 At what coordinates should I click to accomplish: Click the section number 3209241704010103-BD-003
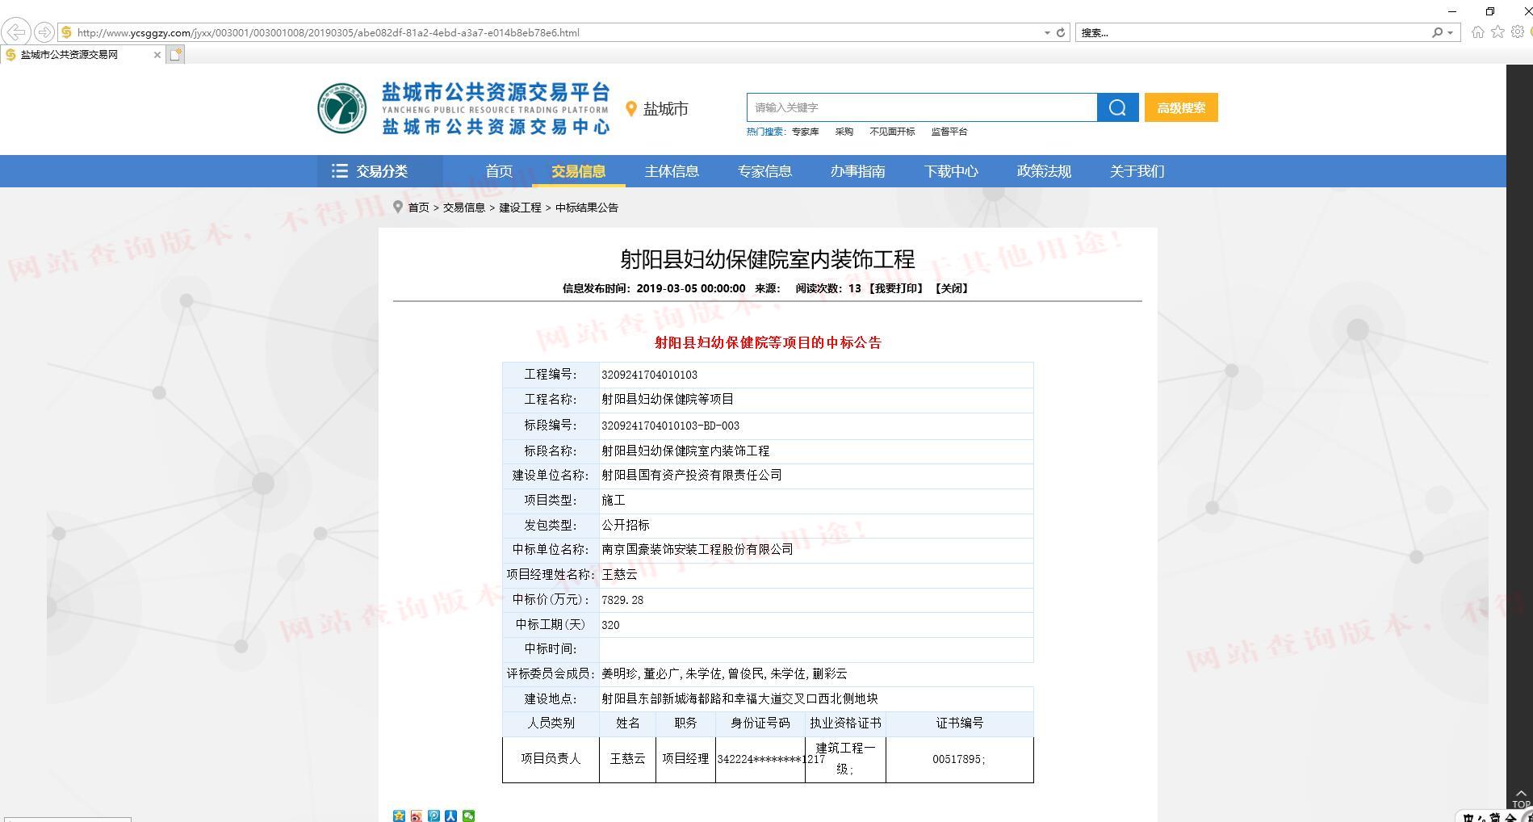[x=670, y=426]
